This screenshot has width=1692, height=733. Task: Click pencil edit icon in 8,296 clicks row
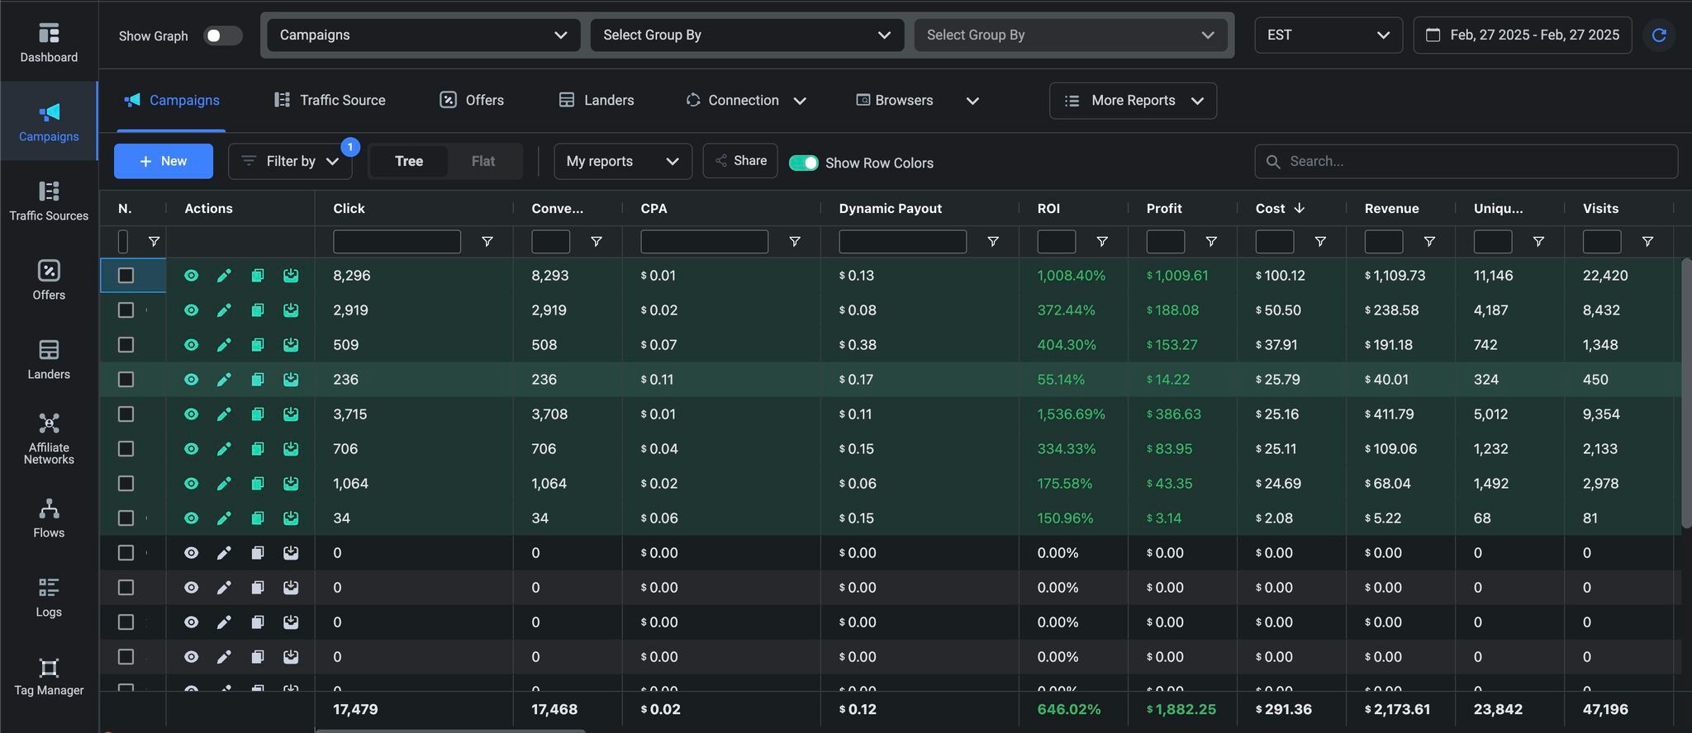pyautogui.click(x=224, y=276)
